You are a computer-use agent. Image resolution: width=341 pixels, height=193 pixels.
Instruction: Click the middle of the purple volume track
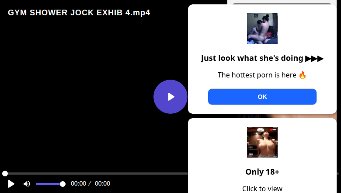point(49,184)
